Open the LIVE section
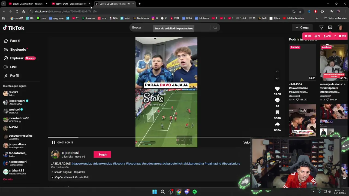 click(x=10, y=67)
